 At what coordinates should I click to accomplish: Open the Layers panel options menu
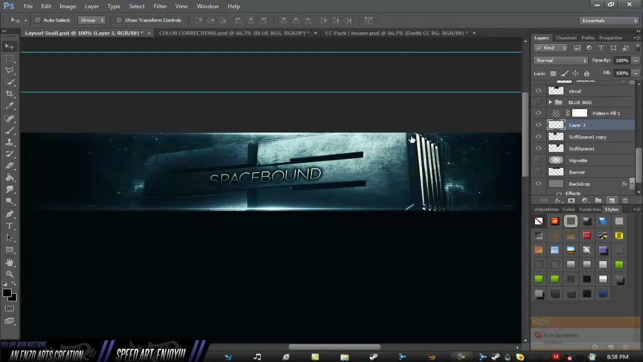point(637,38)
